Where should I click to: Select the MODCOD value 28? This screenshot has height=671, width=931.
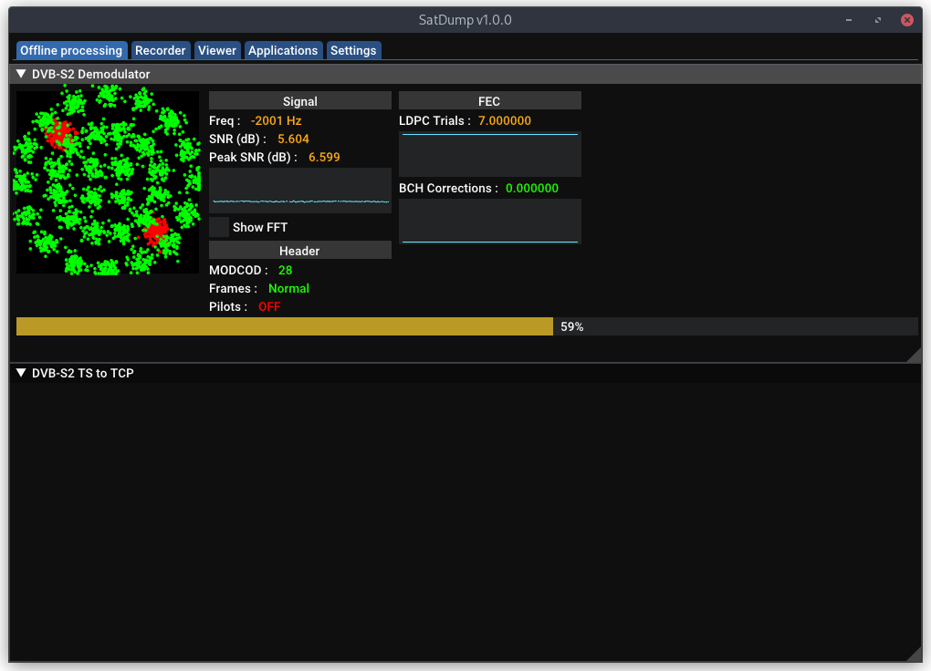tap(285, 271)
